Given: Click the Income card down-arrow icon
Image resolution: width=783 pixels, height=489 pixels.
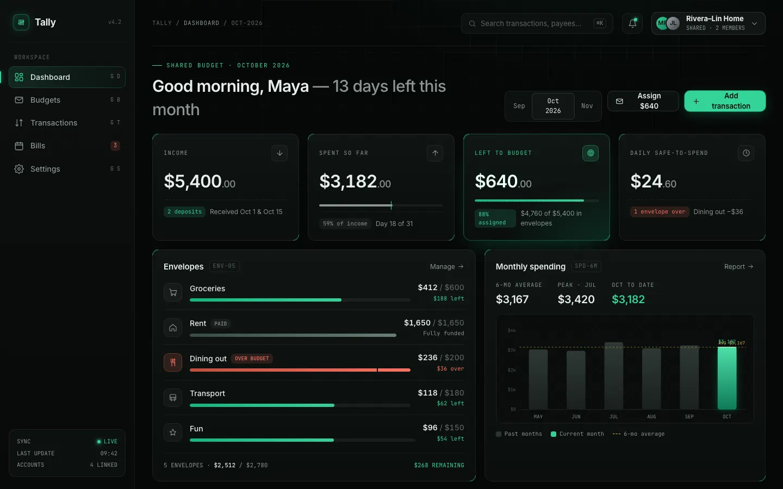Looking at the screenshot, I should (x=279, y=153).
